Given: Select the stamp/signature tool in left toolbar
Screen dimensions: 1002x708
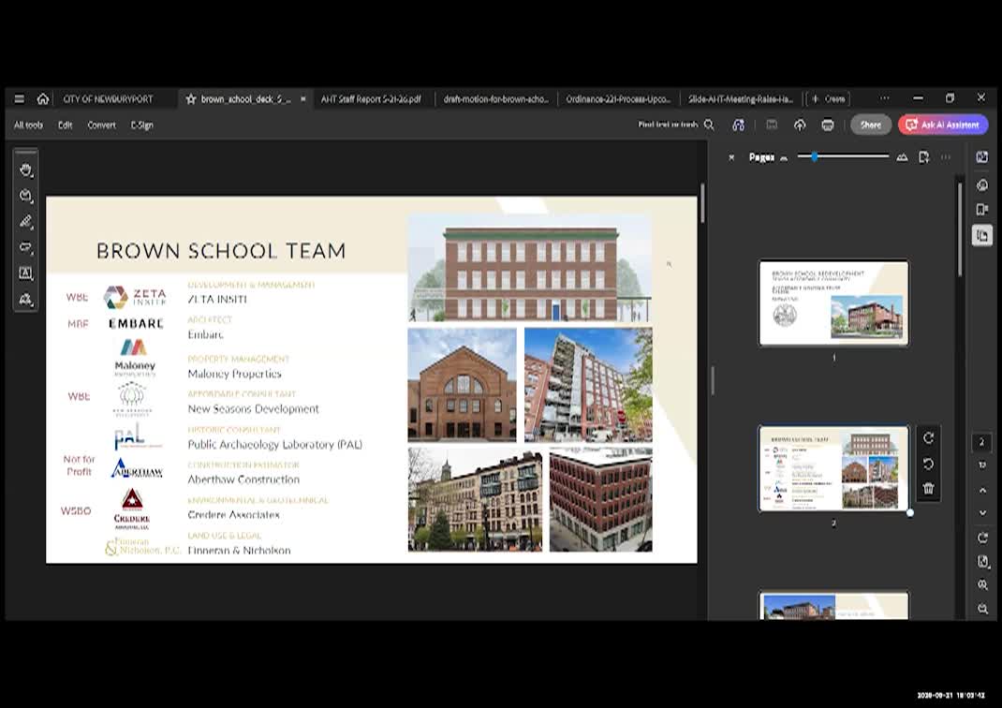Looking at the screenshot, I should [25, 299].
